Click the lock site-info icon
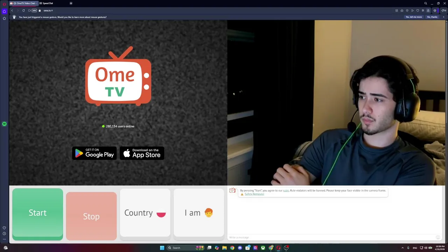 click(x=40, y=10)
